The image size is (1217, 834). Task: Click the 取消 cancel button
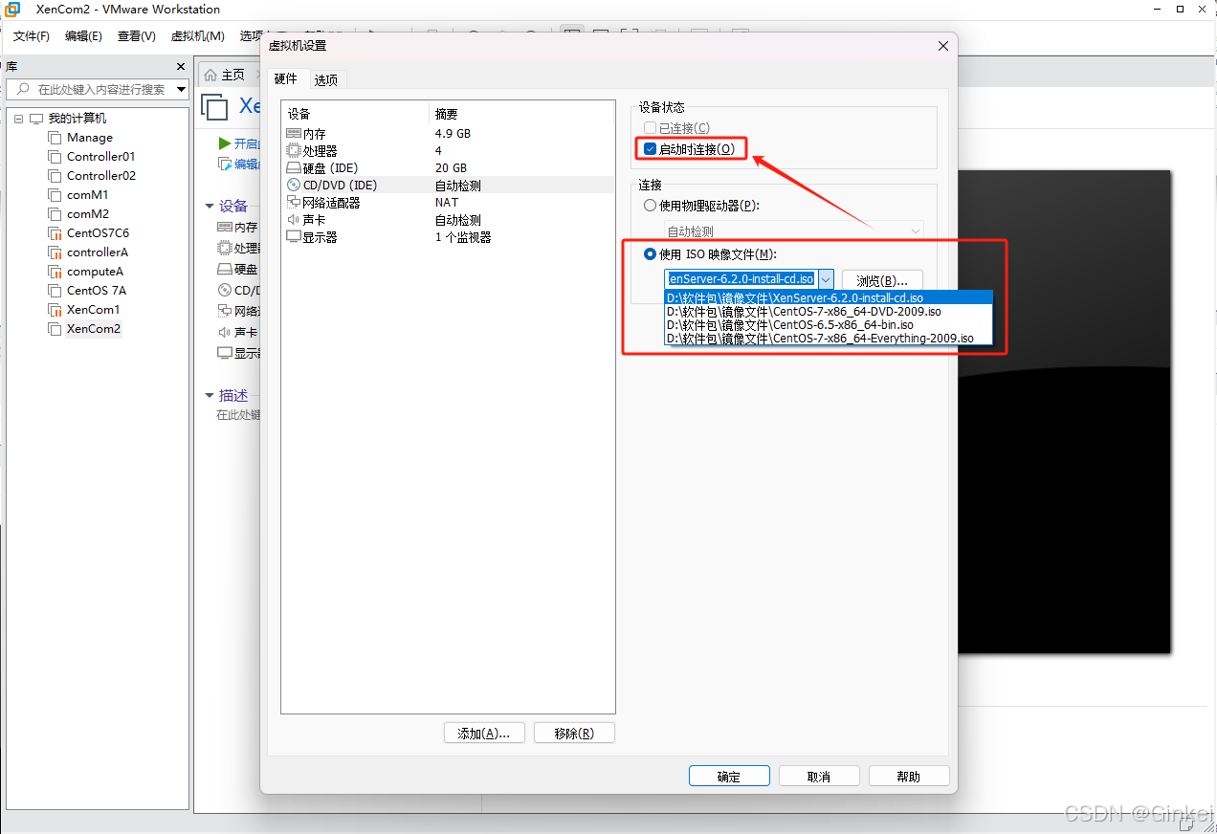[x=819, y=777]
